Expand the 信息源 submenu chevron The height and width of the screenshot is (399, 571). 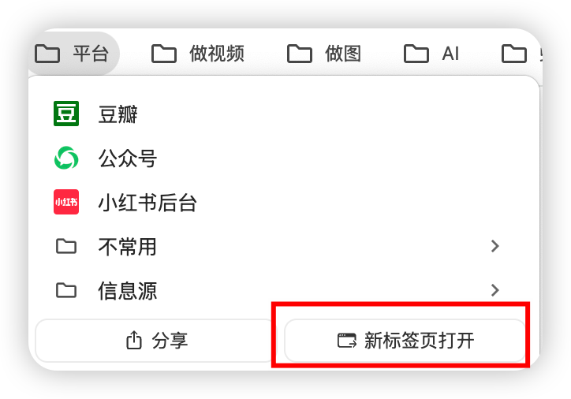(494, 290)
